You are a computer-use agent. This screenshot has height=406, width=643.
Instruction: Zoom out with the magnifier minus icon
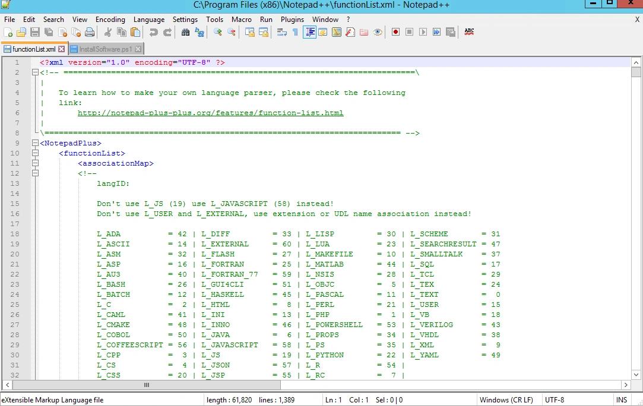pyautogui.click(x=232, y=33)
